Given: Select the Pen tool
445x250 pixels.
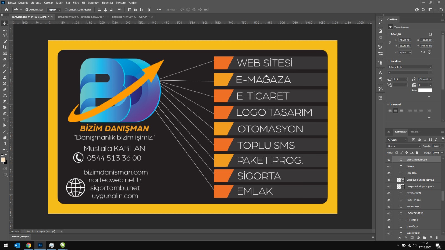Looking at the screenshot, I should pos(5,114).
